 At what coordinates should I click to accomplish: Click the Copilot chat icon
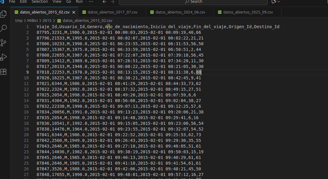[x=273, y=2]
